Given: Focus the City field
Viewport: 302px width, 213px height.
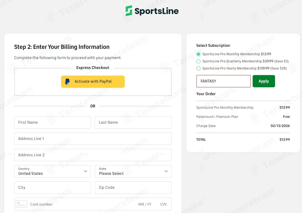Looking at the screenshot, I should [52, 188].
